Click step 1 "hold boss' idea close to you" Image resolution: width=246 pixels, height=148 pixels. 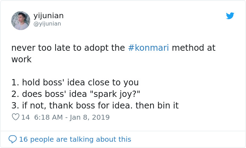pos(75,83)
